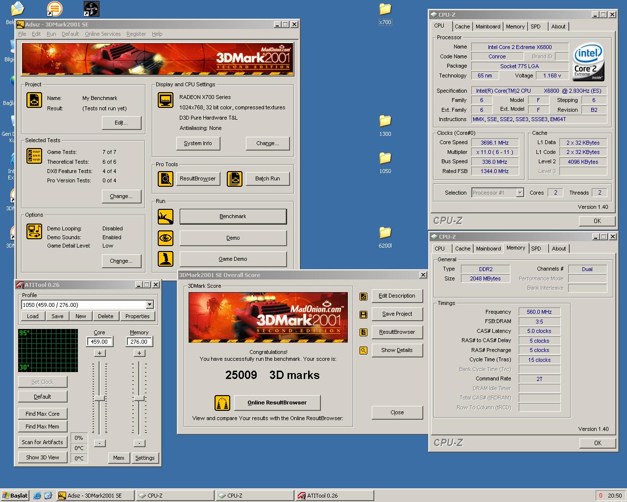The height and width of the screenshot is (502, 627).
Task: Click the Settings button in ATITool
Action: point(145,458)
